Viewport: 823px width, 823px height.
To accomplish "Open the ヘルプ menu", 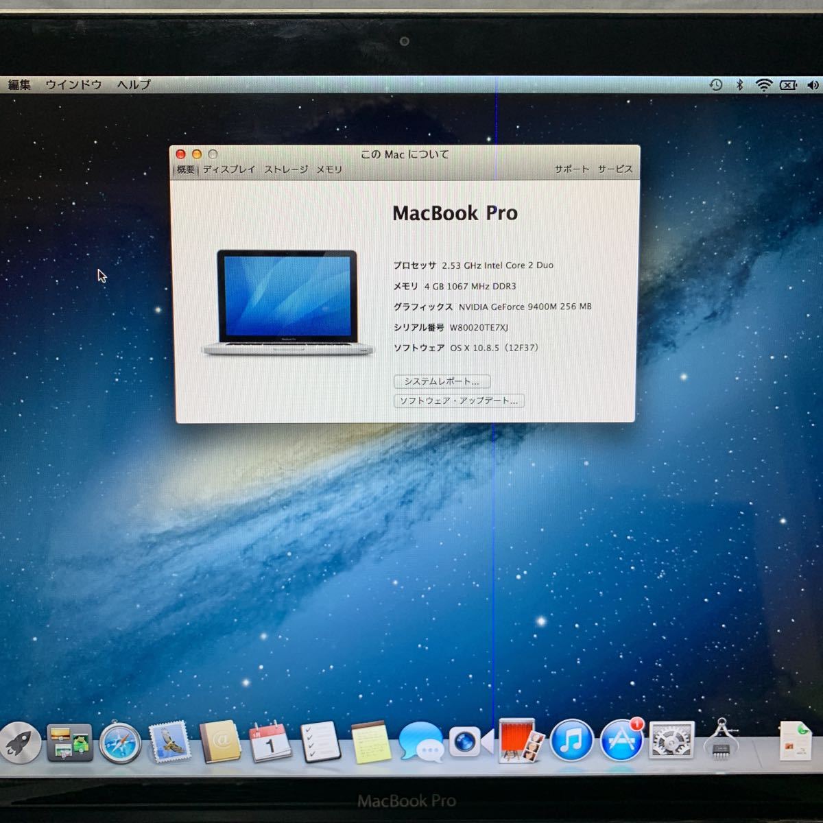I will click(133, 84).
